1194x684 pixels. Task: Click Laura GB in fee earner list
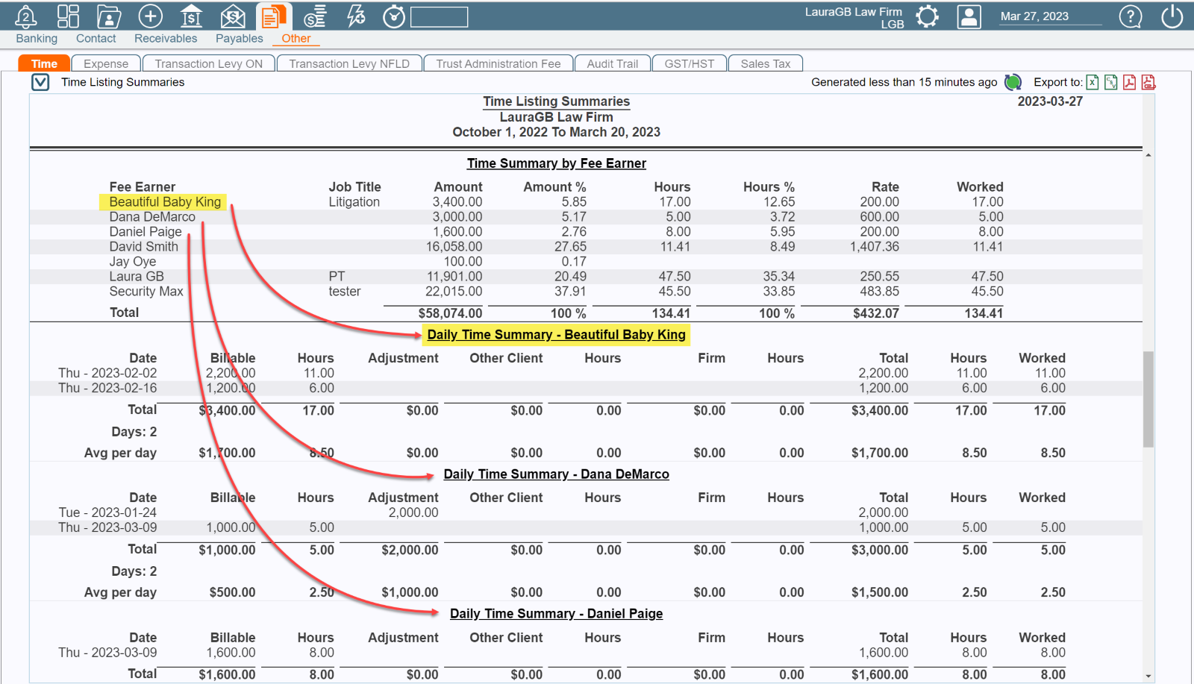tap(137, 277)
